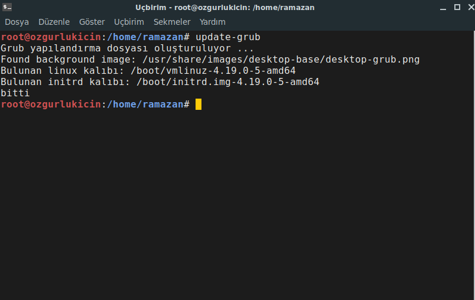This screenshot has width=475, height=300.
Task: Click the word bitti in output
Action: (15, 93)
